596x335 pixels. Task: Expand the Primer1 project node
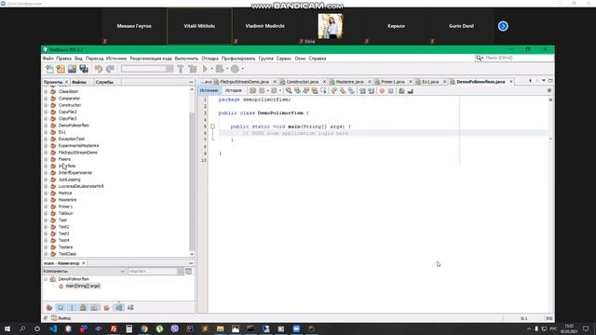[x=46, y=207]
